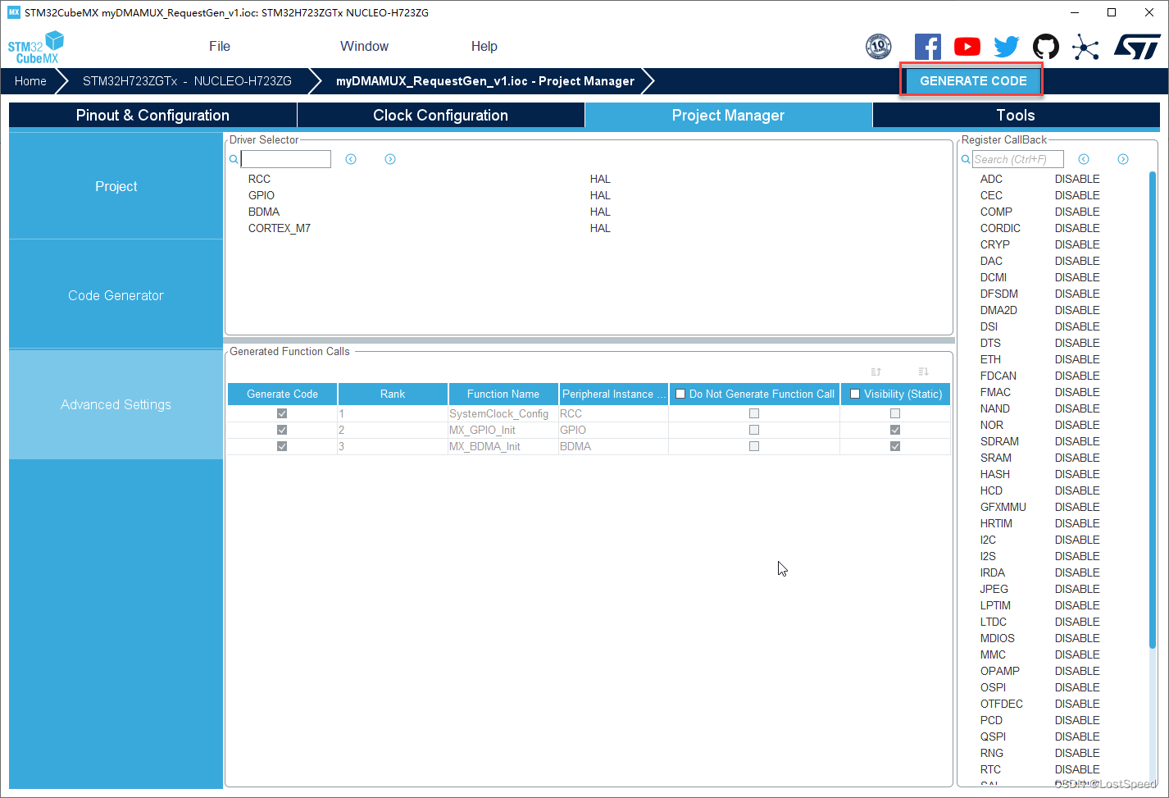
Task: Click STM32H723ZGTx - NUCLEO-H723ZG breadcrumb
Action: [187, 81]
